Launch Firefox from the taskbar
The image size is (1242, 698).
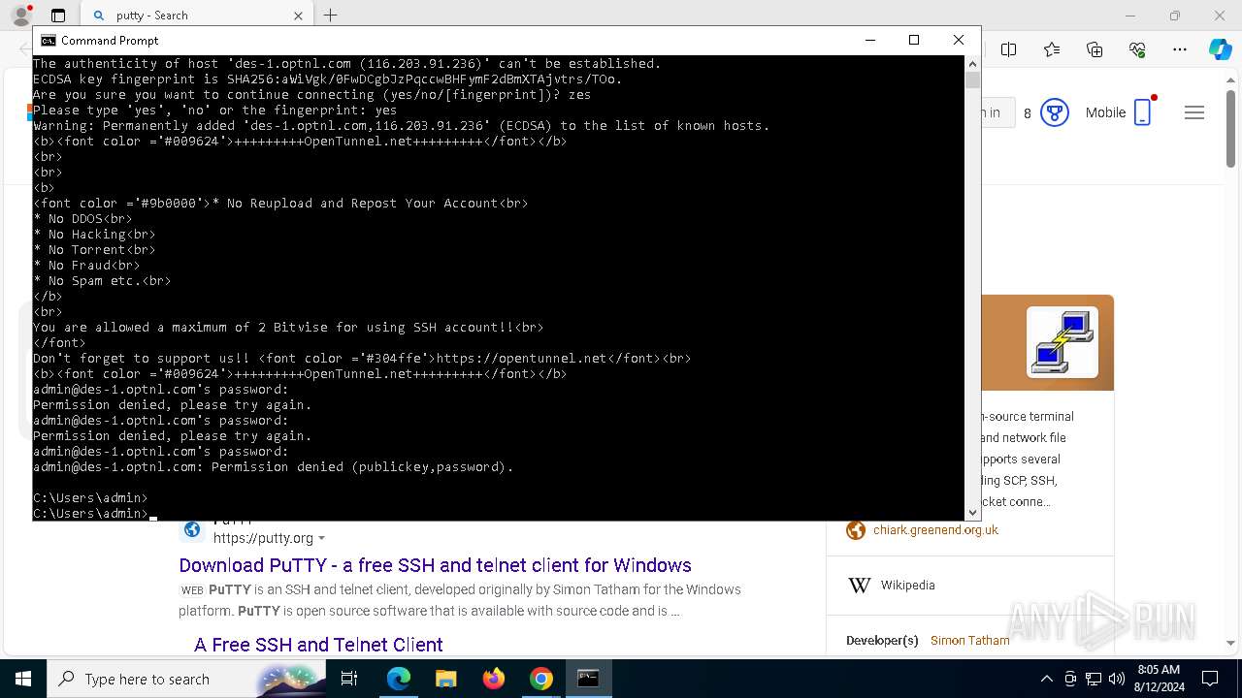click(x=493, y=679)
